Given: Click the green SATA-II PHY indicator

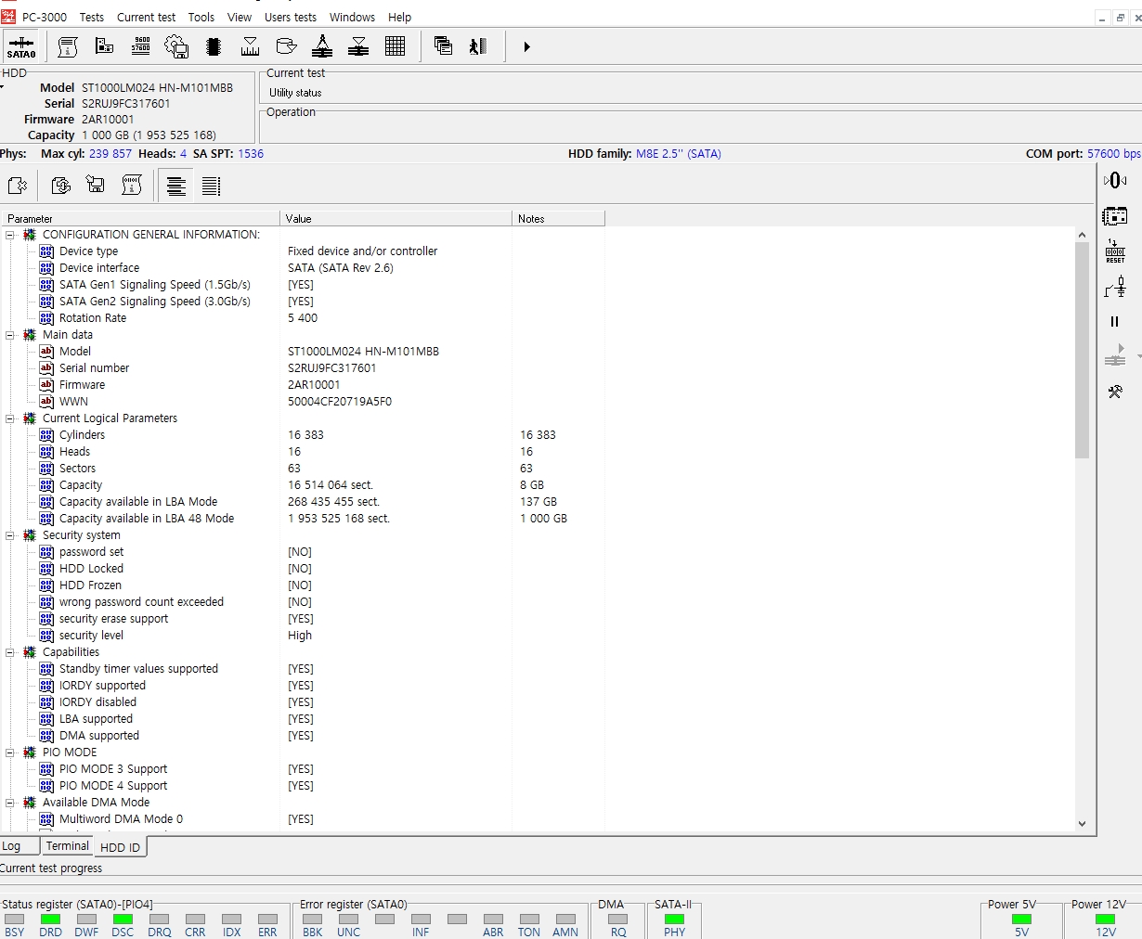Looking at the screenshot, I should [x=674, y=919].
